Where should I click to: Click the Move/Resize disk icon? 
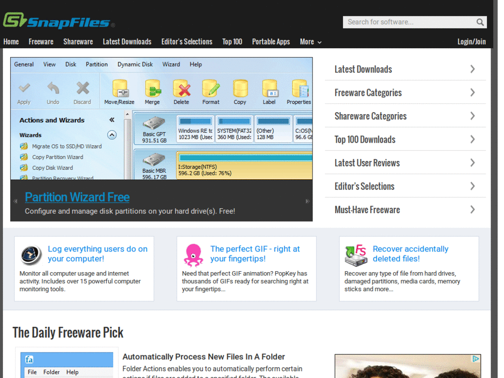tap(120, 89)
